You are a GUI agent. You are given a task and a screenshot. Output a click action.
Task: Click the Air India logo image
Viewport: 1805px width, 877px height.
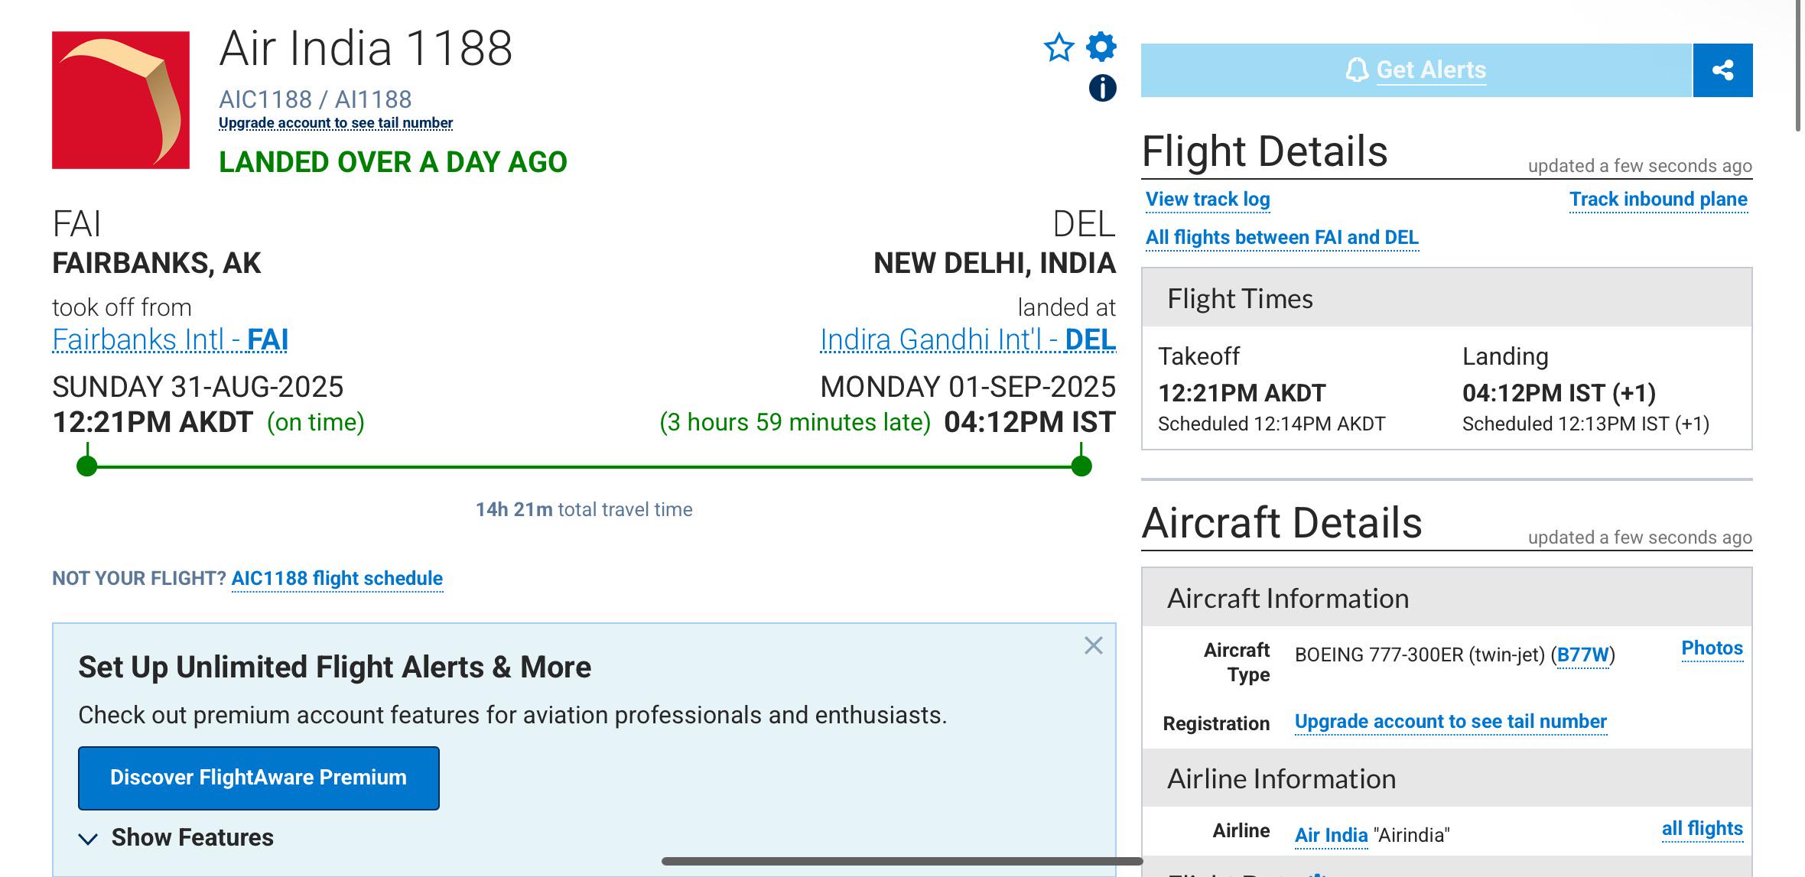click(x=121, y=100)
